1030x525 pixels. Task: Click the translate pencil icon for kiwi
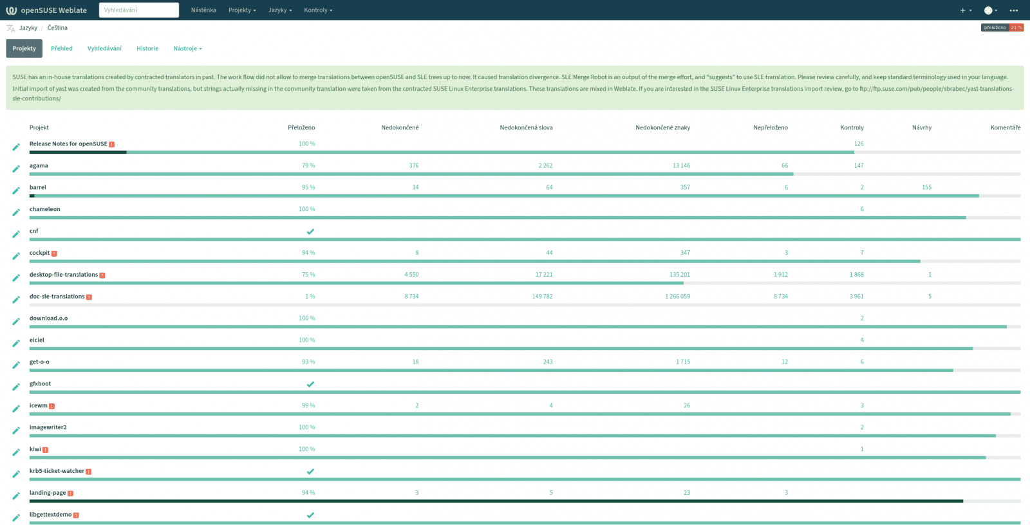(16, 454)
